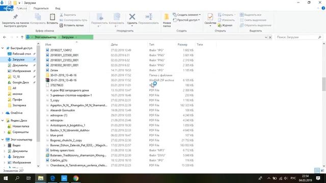The image size is (326, 183).
Task: Collapse the Этот компьютер tree node
Action: (3, 140)
